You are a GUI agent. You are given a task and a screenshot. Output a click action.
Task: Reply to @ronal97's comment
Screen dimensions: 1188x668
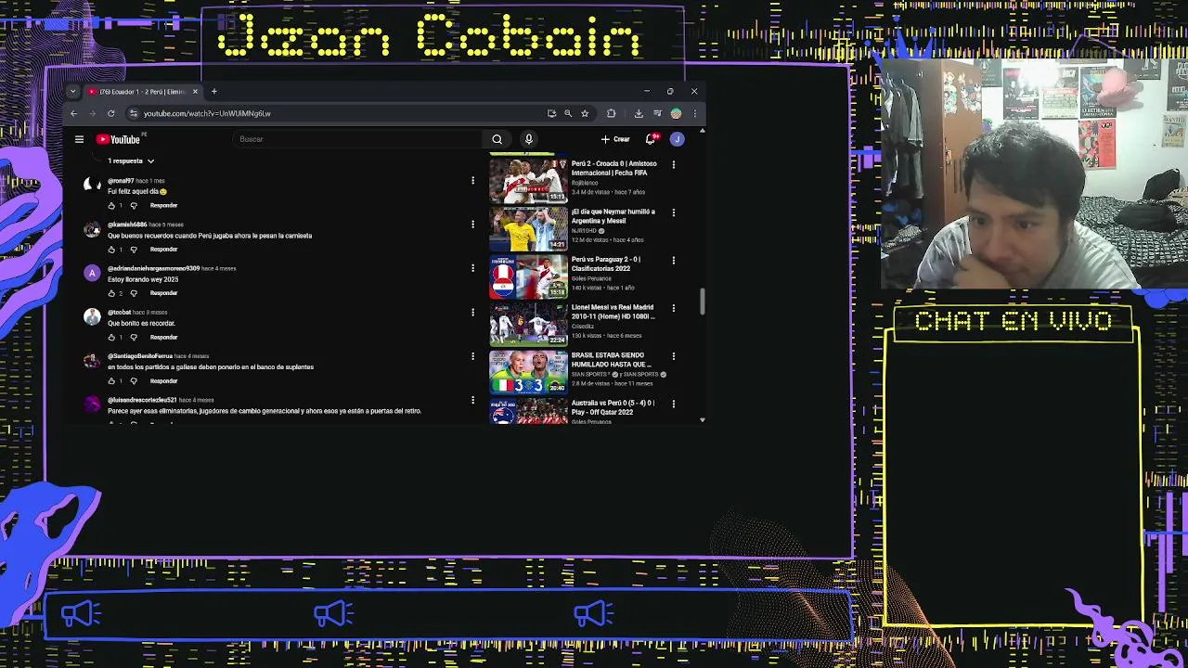[x=163, y=205]
